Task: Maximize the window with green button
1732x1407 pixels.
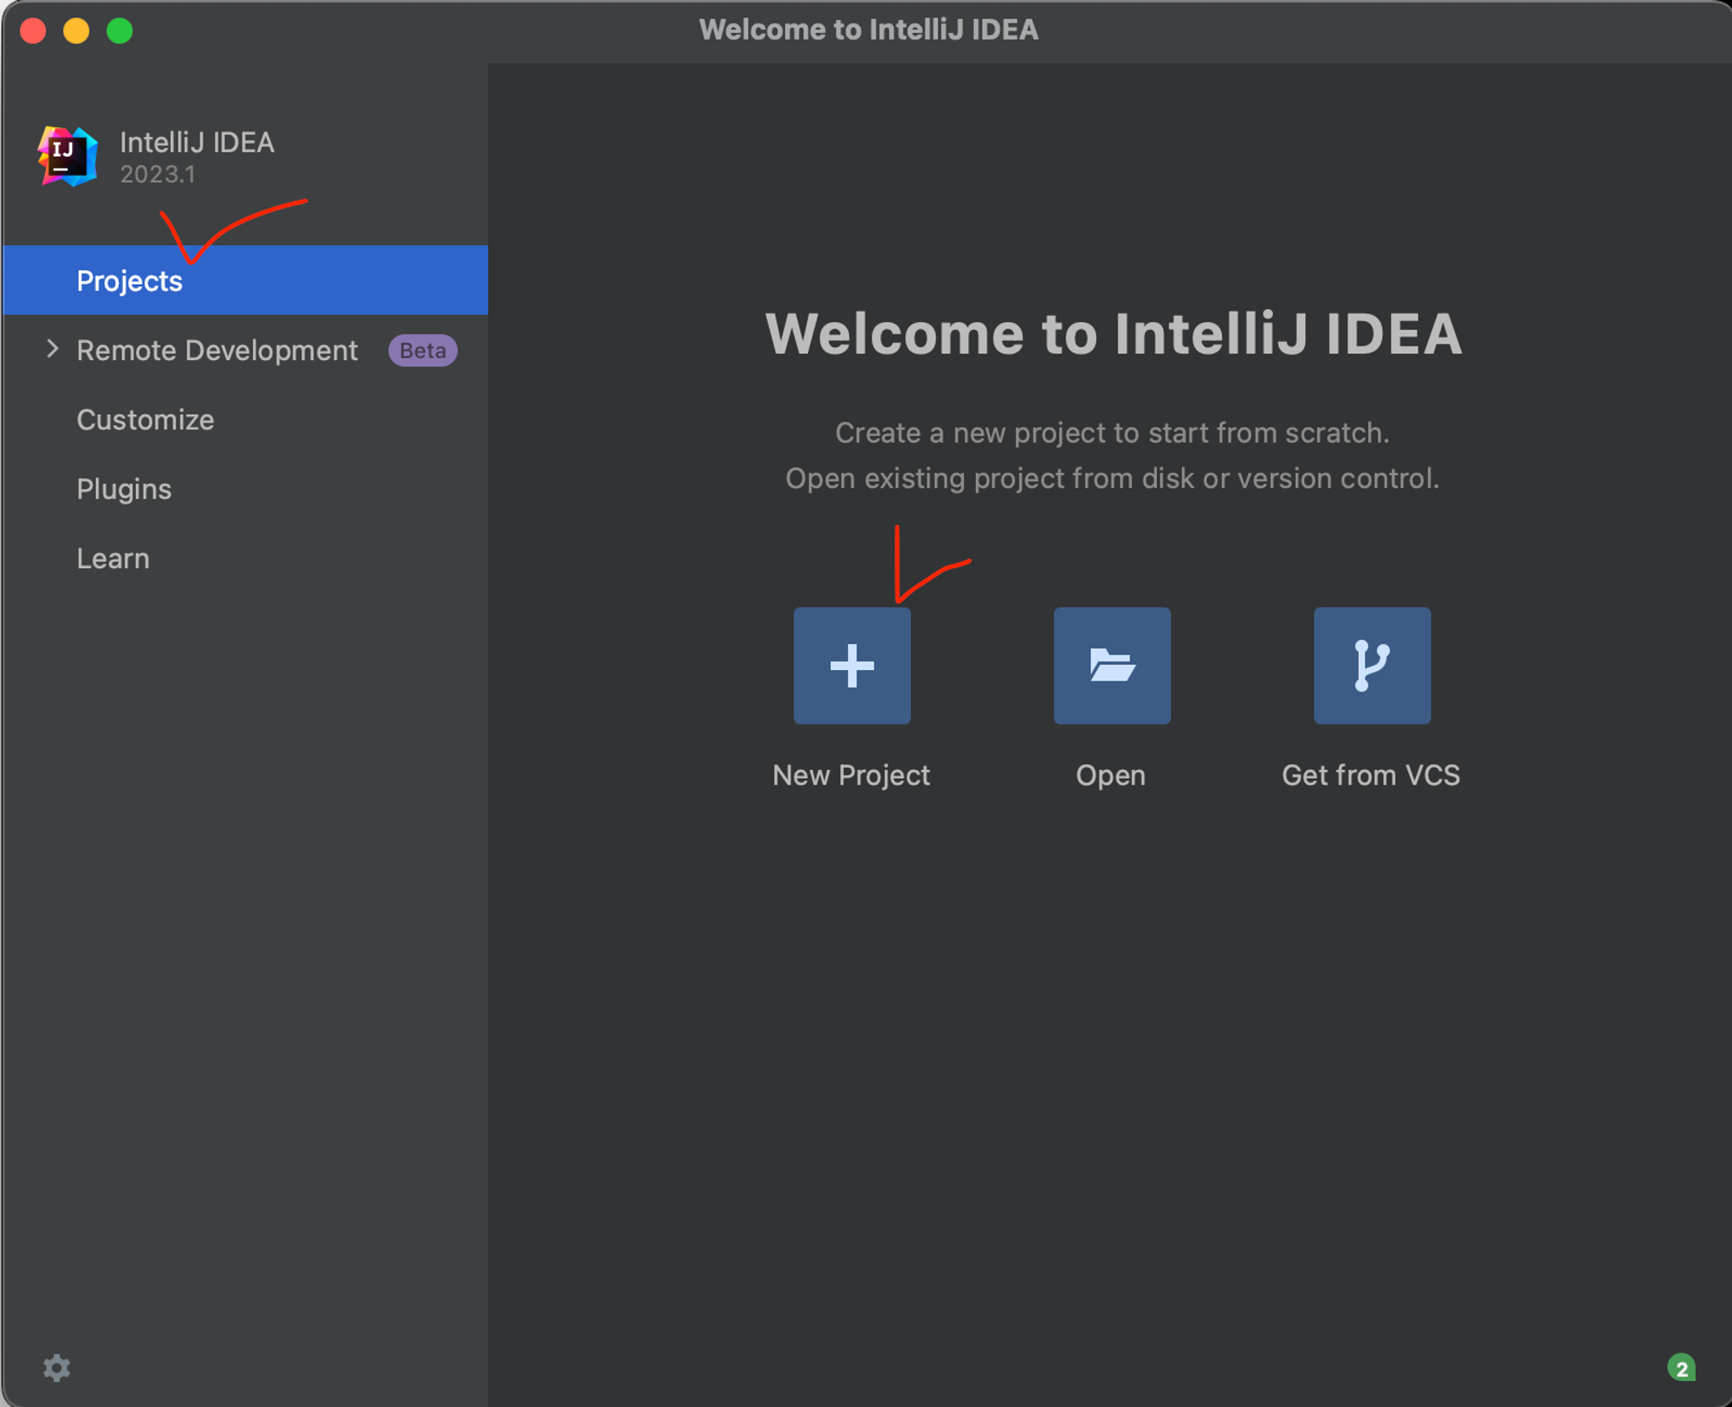Action: [120, 31]
